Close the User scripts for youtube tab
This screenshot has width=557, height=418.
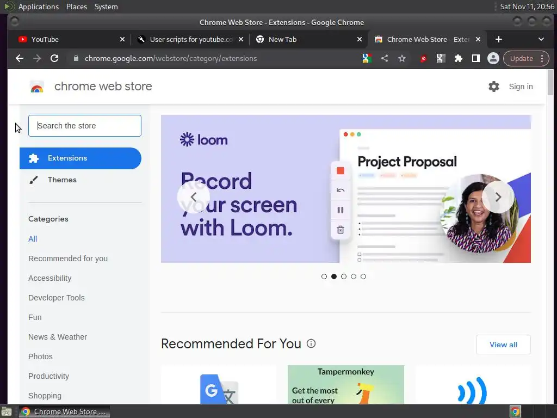241,39
